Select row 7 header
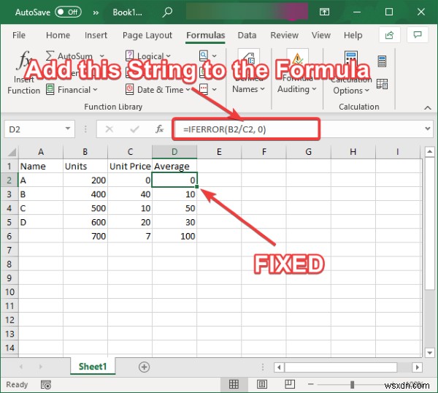The width and height of the screenshot is (438, 393). (x=9, y=250)
